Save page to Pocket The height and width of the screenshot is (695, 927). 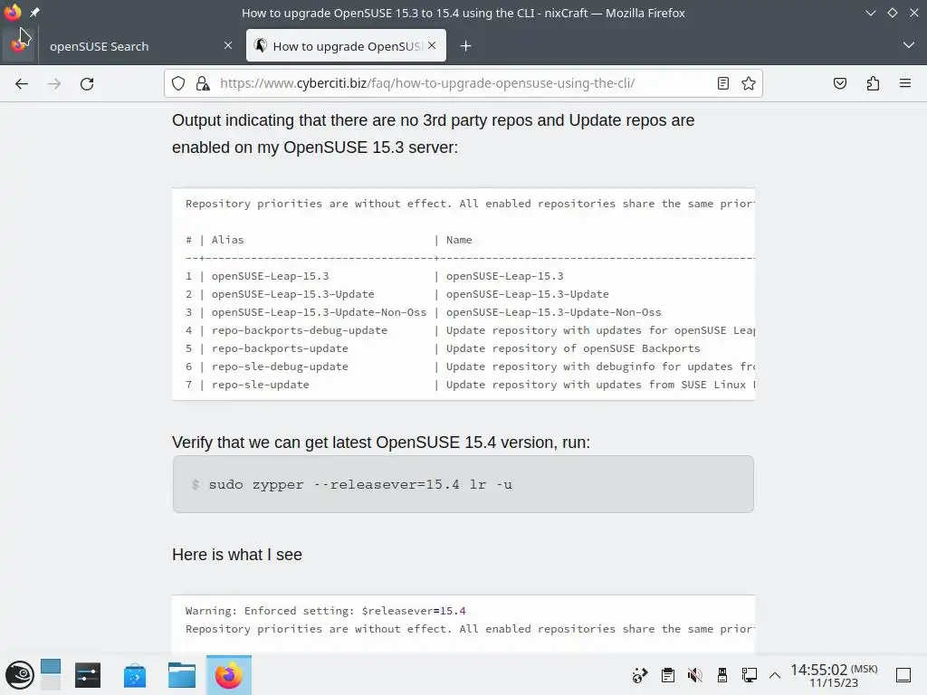840,83
